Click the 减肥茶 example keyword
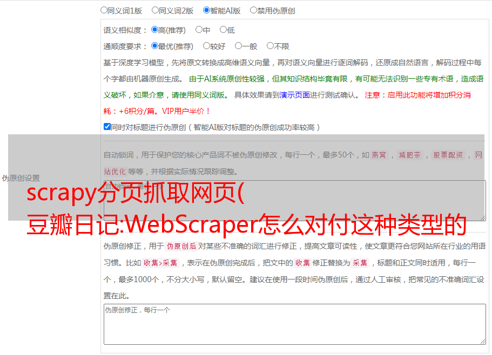 click(409, 155)
